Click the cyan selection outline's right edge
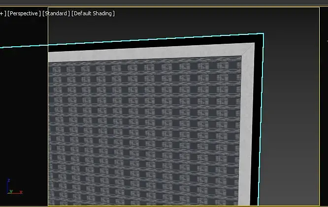The height and width of the screenshot is (207, 328). point(261,119)
